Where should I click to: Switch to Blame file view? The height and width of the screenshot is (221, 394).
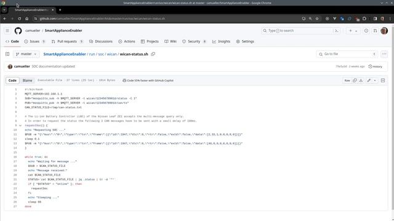point(27,80)
